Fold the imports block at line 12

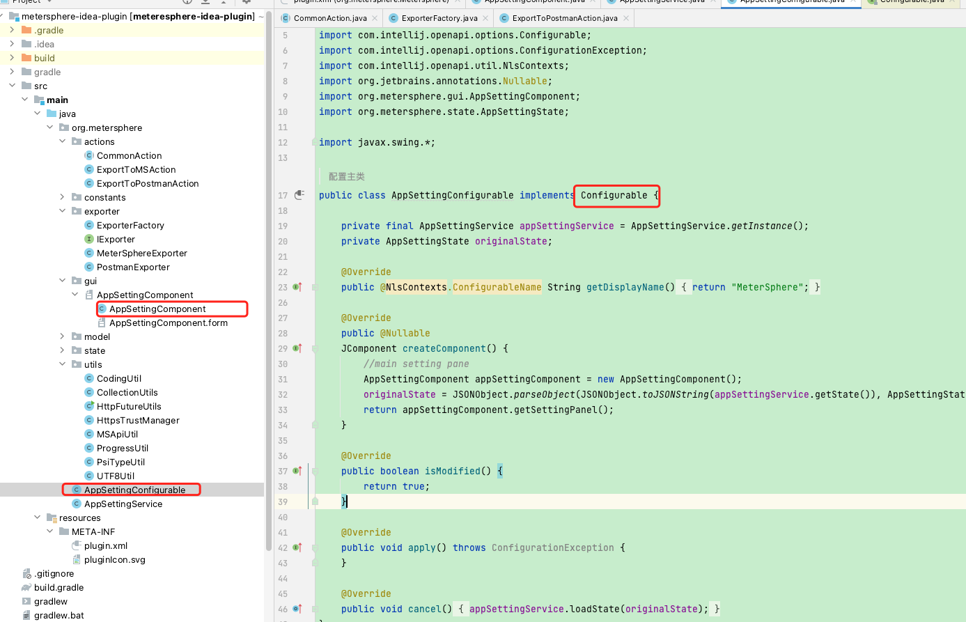(315, 142)
